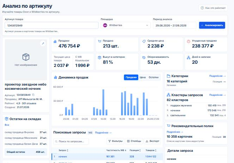Image resolution: width=234 pixels, height=163 pixels.
Task: Click the Выкуп в категории box icon
Action: tap(100, 58)
